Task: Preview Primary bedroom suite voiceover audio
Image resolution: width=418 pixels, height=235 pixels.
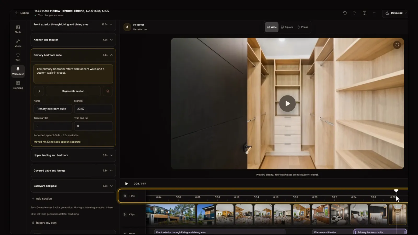Action: coord(39,91)
